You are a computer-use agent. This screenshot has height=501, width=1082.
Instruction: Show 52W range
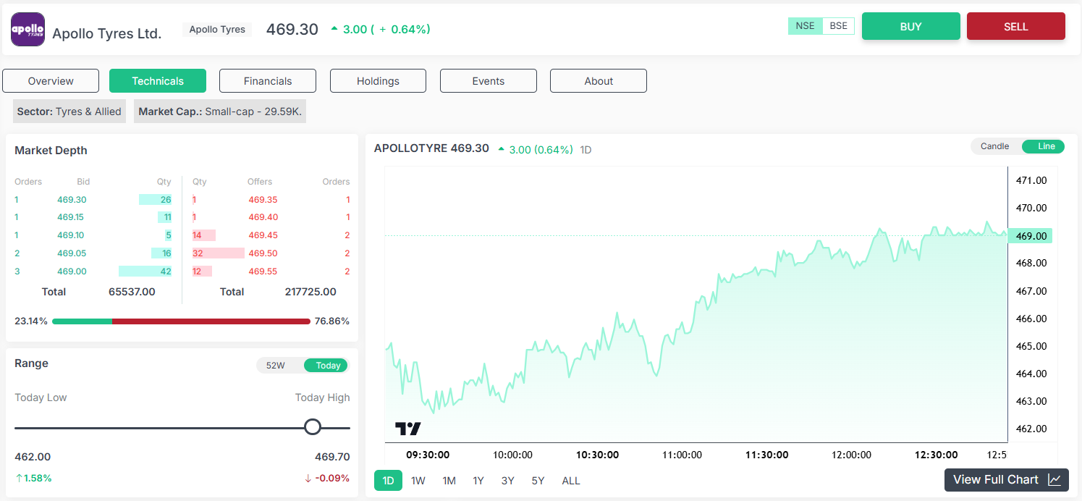[x=276, y=366]
